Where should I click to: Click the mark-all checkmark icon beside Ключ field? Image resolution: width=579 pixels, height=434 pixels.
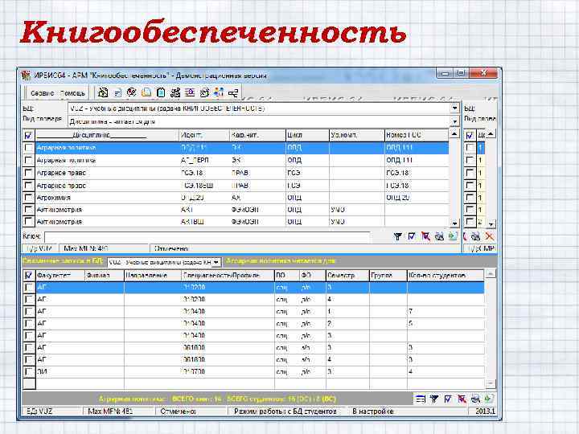(412, 236)
